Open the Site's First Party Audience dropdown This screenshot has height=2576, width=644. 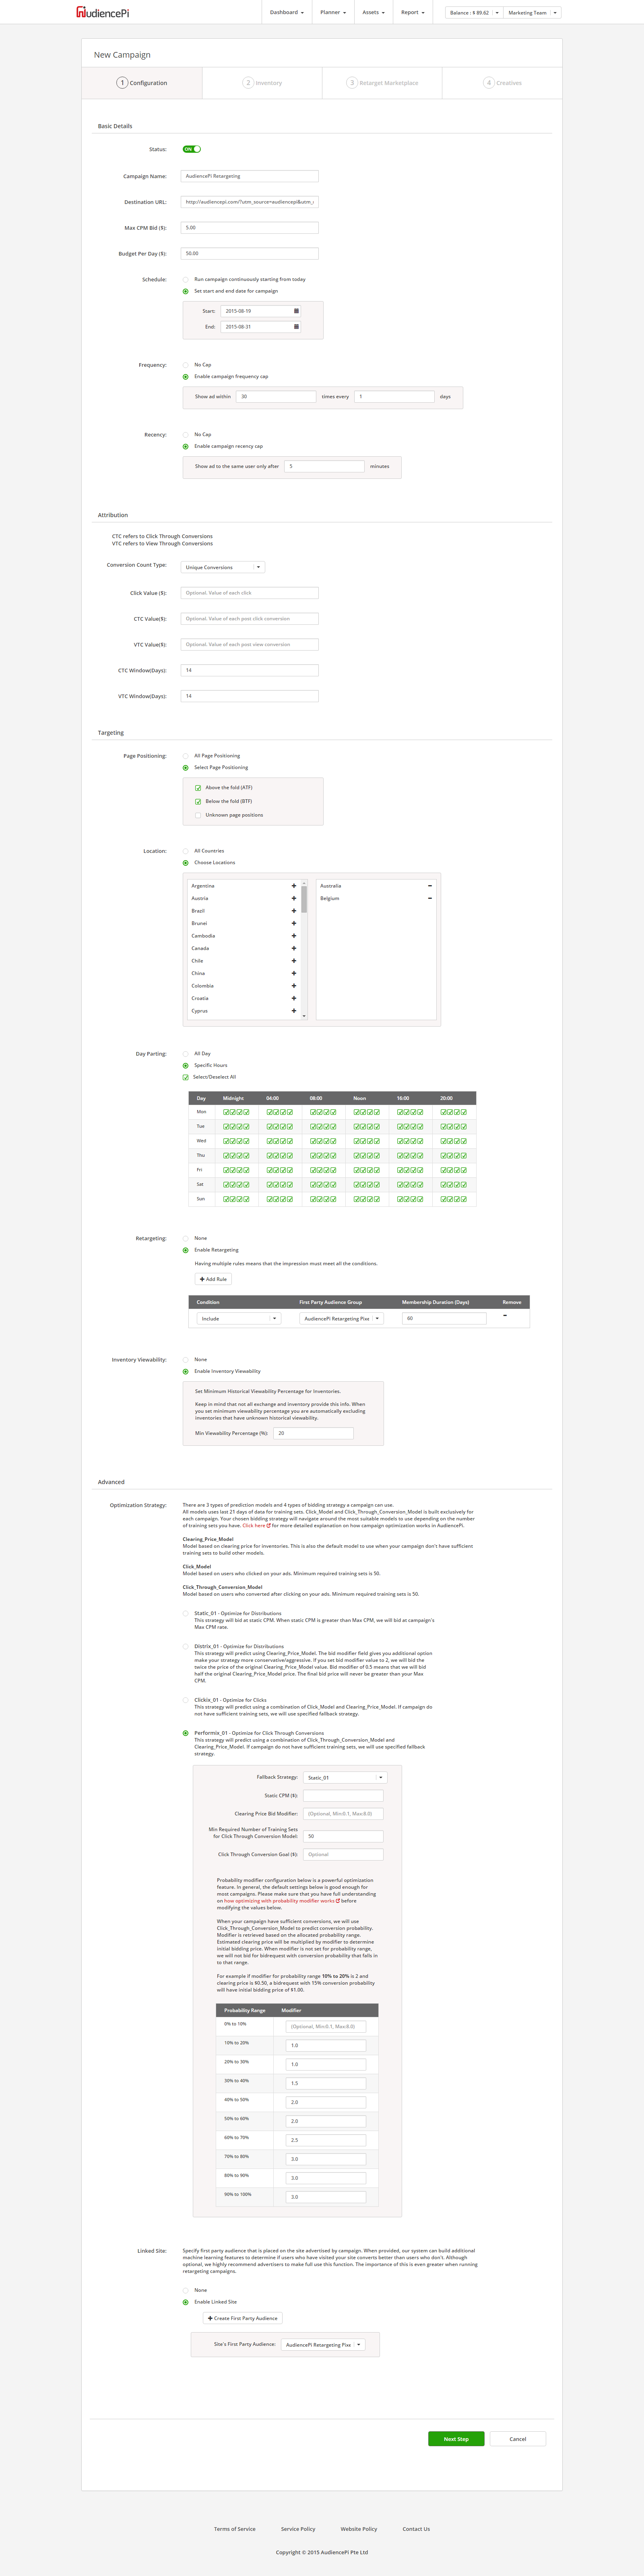coord(322,2345)
